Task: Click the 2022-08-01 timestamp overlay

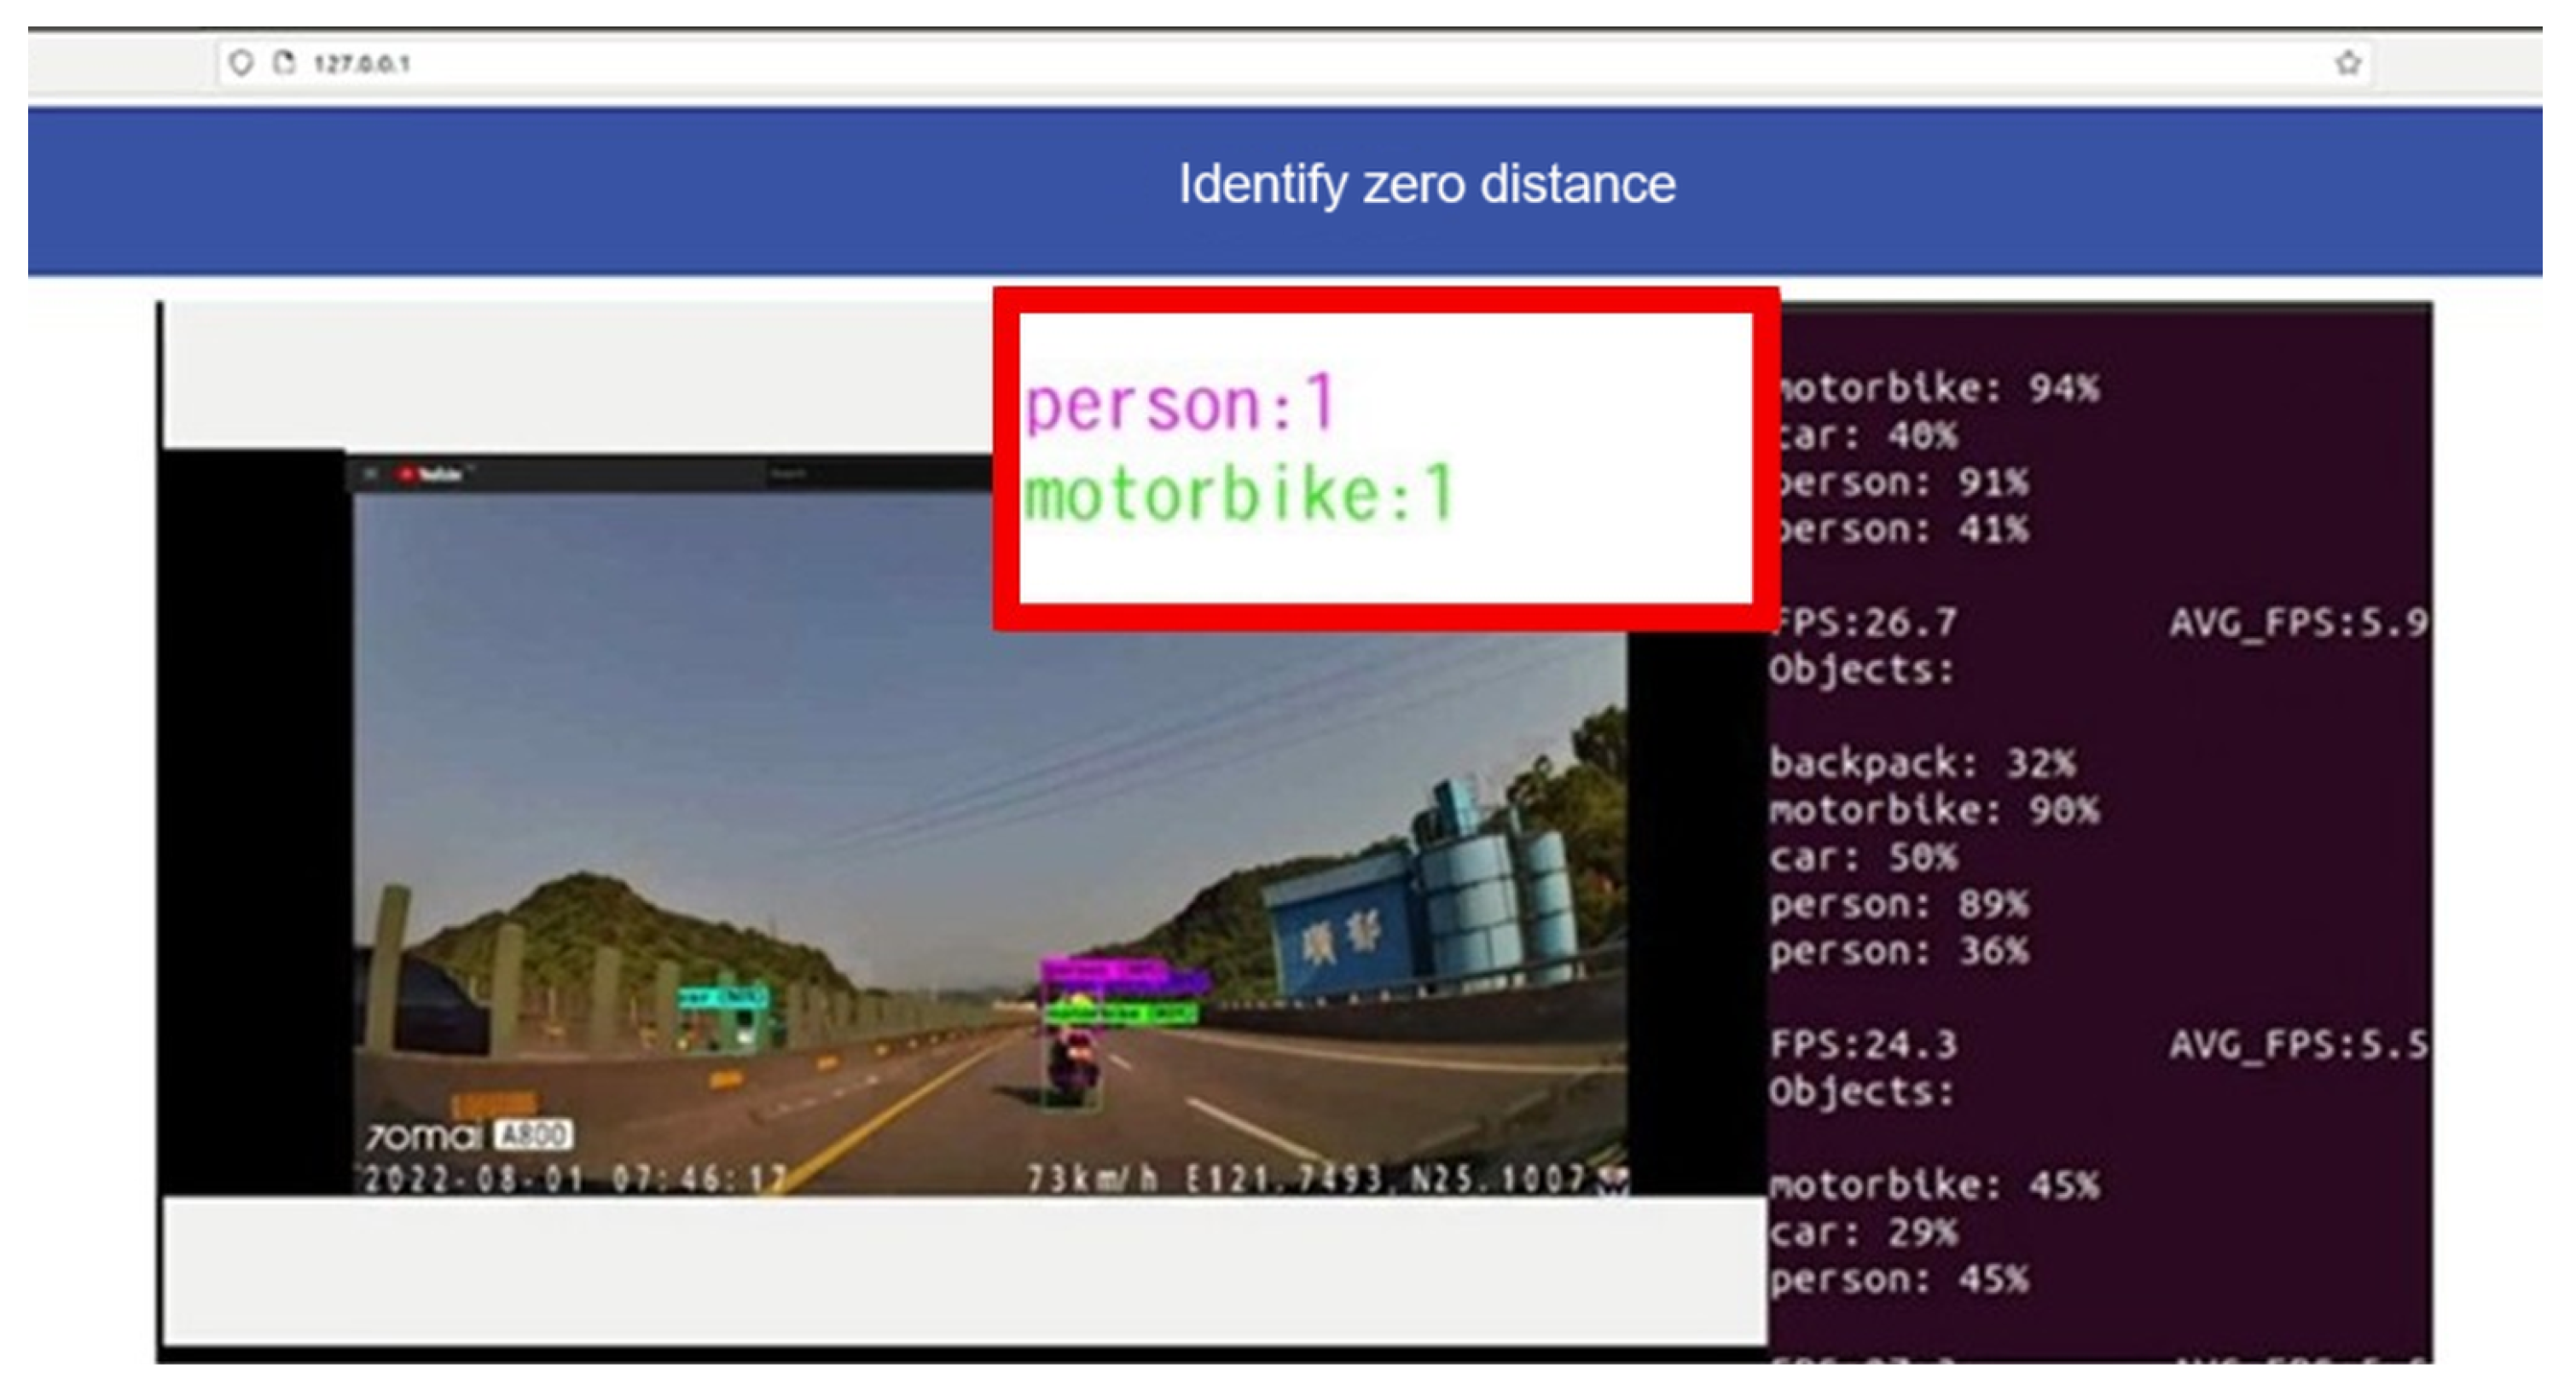Action: 574,1180
